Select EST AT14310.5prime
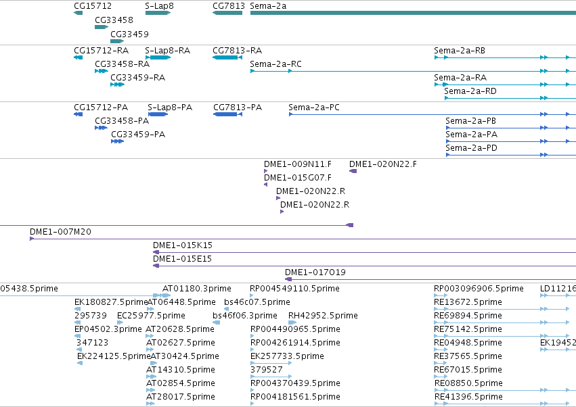This screenshot has height=407, width=576. coord(150,377)
